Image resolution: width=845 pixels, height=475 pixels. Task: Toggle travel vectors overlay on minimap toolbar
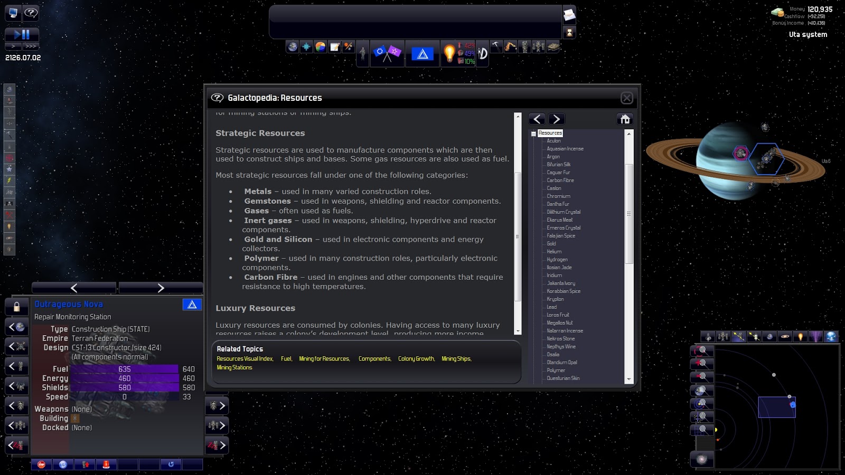739,336
